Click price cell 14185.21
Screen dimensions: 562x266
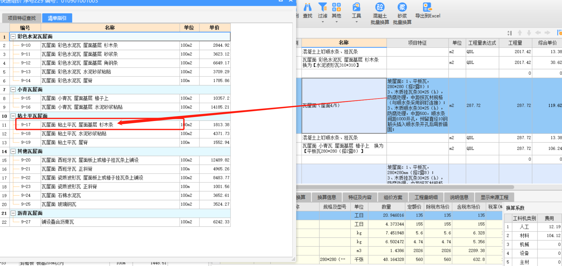click(215, 107)
